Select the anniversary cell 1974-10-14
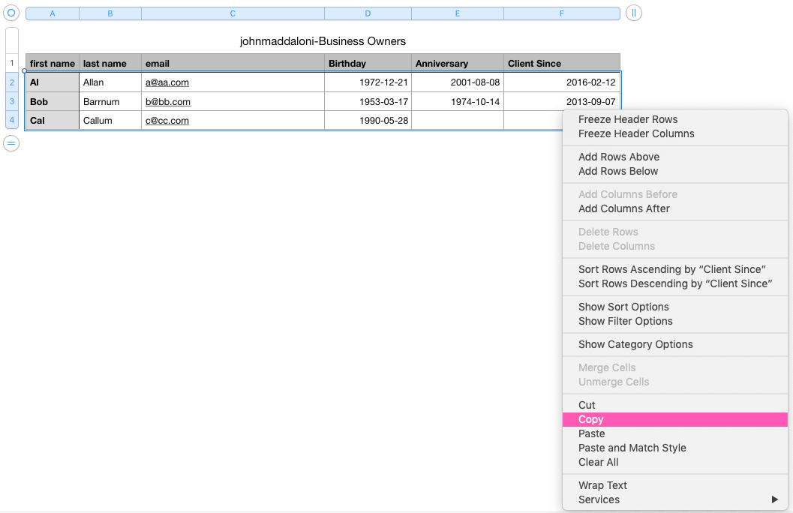This screenshot has height=513, width=793. pos(457,101)
